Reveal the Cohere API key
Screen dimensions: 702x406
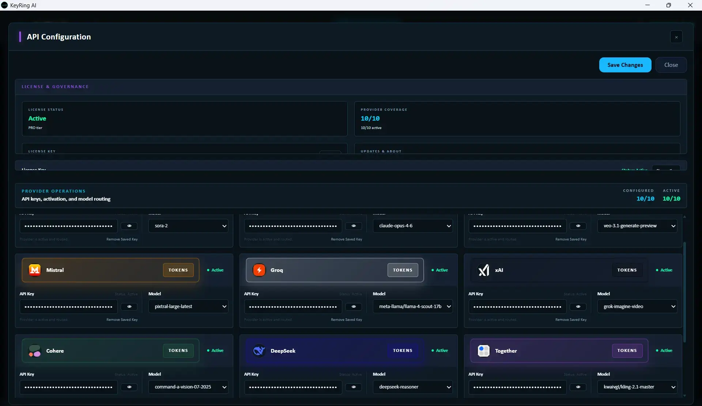129,387
